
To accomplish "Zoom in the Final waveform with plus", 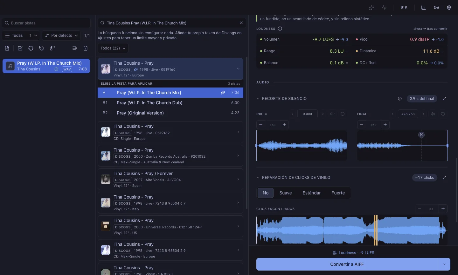I will click(x=385, y=125).
